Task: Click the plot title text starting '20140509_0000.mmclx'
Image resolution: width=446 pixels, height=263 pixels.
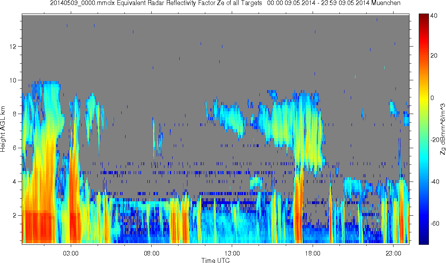Action: [225, 3]
